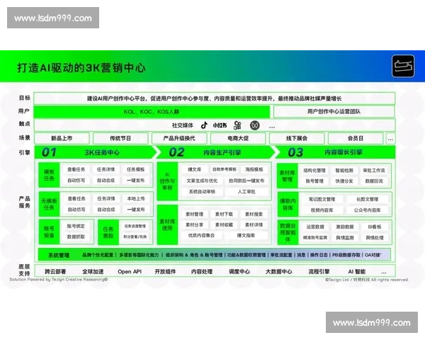Click 舆情监测 cell
The width and height of the screenshot is (425, 340).
pos(345,238)
